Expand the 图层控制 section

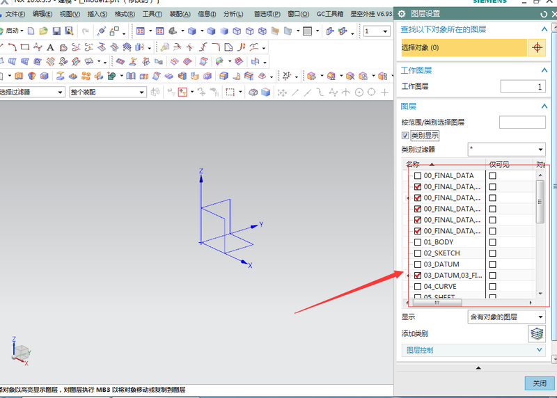click(475, 351)
